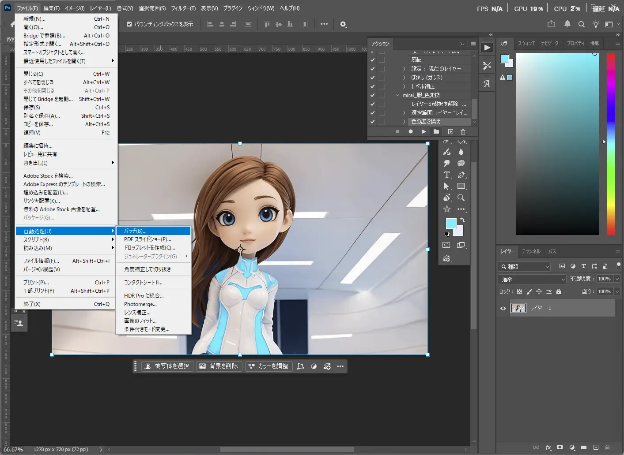Viewport: 624px width, 455px height.
Task: Switch to the チャンネル tab
Action: tap(531, 251)
